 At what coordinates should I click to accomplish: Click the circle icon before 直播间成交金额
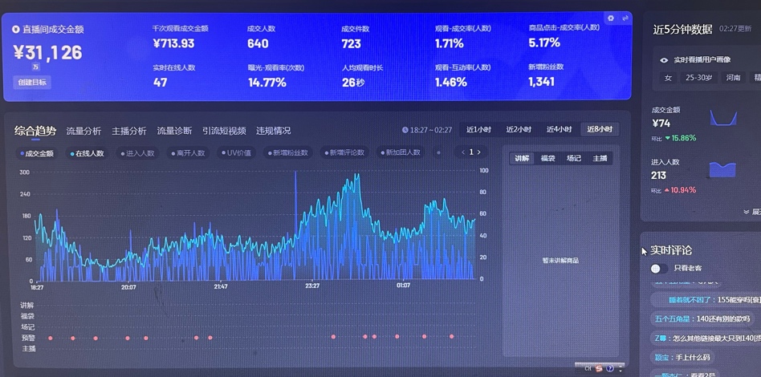click(16, 30)
